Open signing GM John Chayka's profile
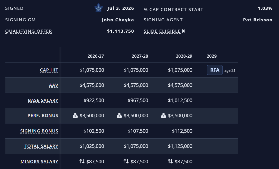Image resolution: width=279 pixels, height=169 pixels. point(118,20)
